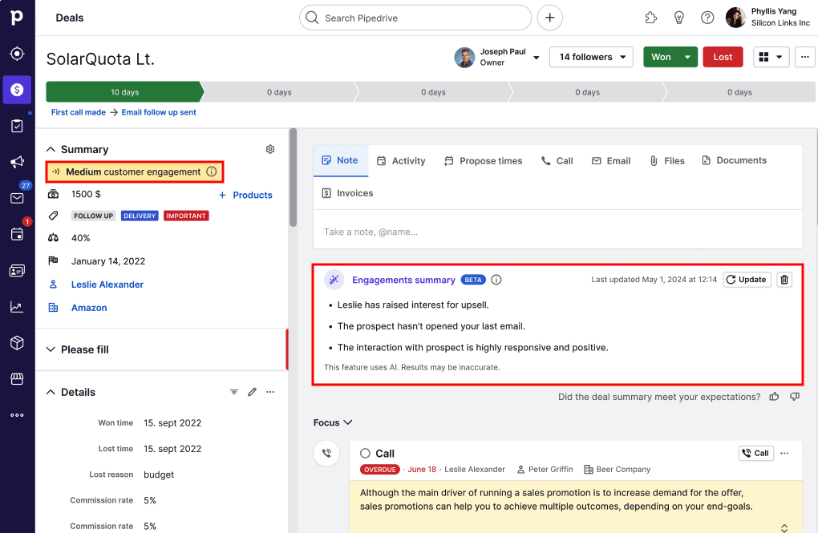The height and width of the screenshot is (533, 818).
Task: Delete the Engagements summary via trash icon
Action: coord(784,279)
